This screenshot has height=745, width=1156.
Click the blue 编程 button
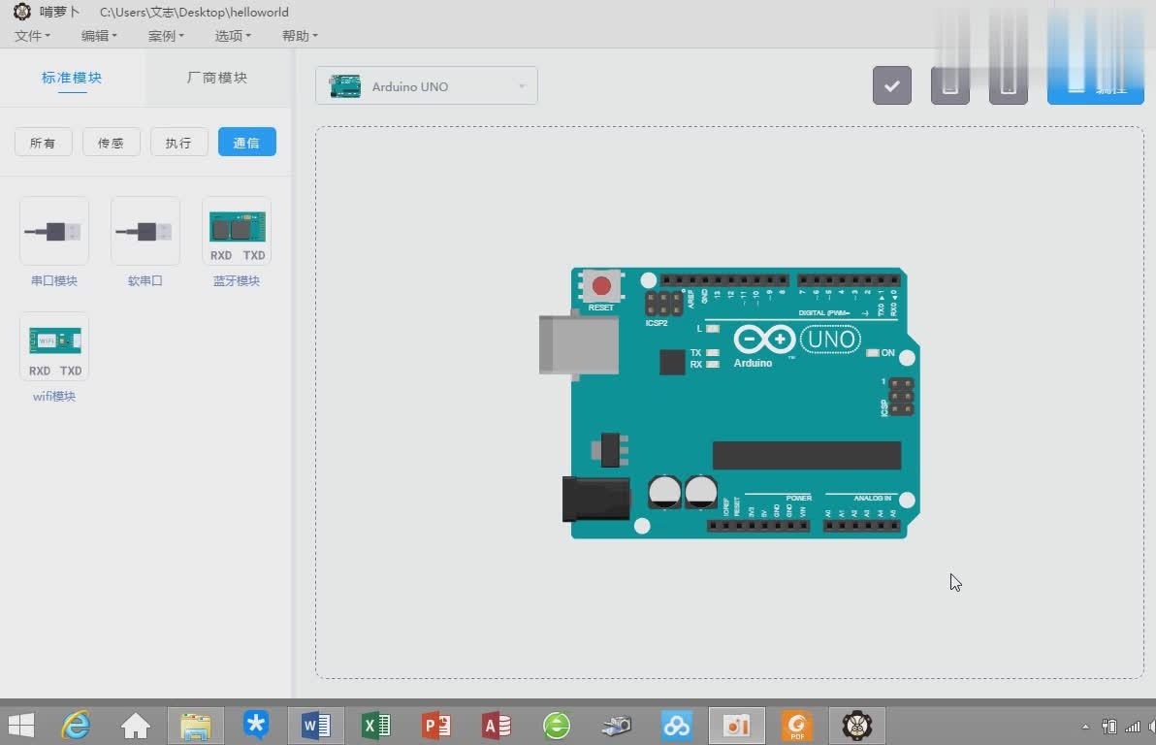point(1096,85)
